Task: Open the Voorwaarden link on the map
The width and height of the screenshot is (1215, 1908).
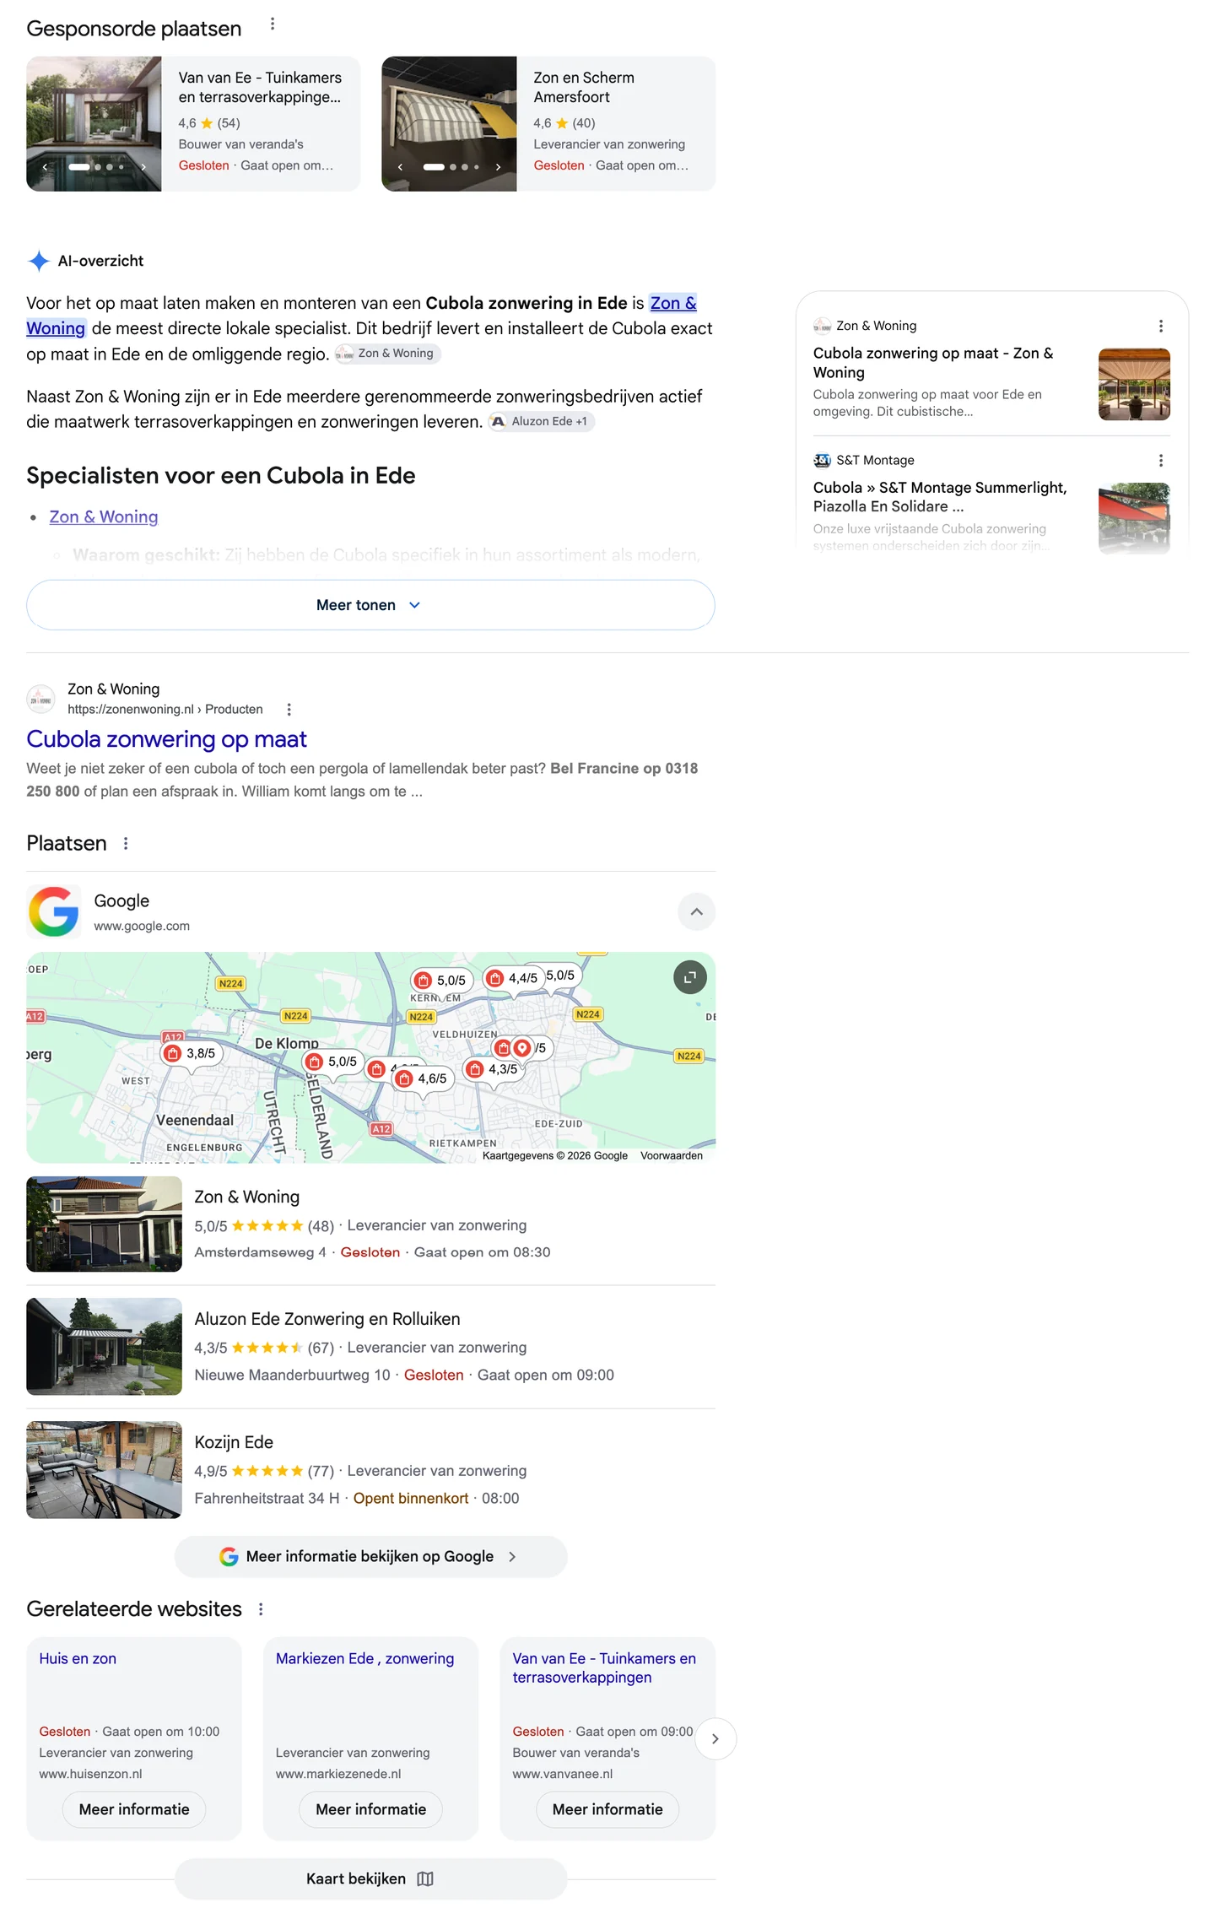Action: (672, 1156)
